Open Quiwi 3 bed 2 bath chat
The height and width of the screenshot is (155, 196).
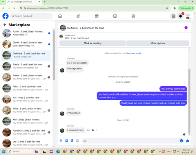click(x=26, y=44)
